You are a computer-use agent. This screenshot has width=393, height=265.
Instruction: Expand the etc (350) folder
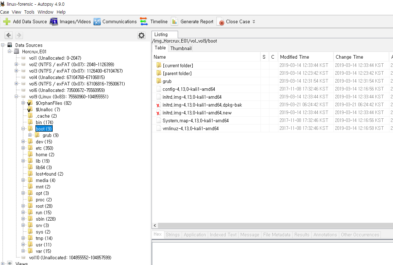(x=23, y=148)
